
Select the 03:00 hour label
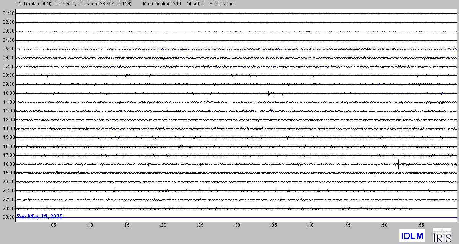click(x=8, y=31)
